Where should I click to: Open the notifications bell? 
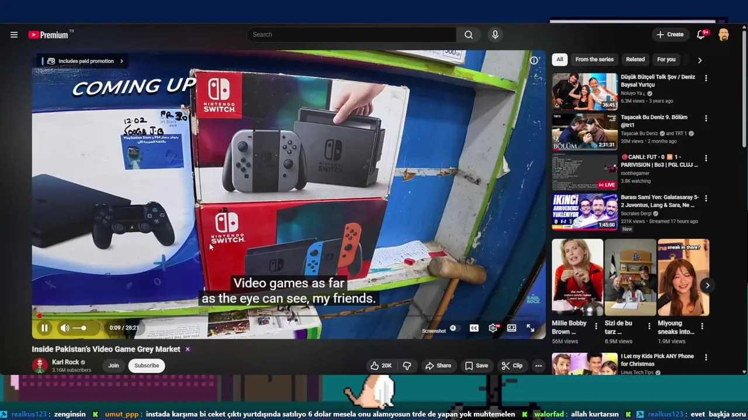701,34
